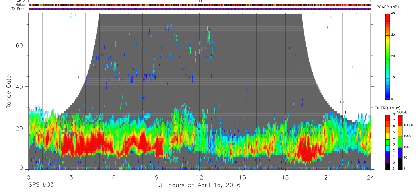Click the POWER gradient color bar
The width and height of the screenshot is (417, 192).
387,56
